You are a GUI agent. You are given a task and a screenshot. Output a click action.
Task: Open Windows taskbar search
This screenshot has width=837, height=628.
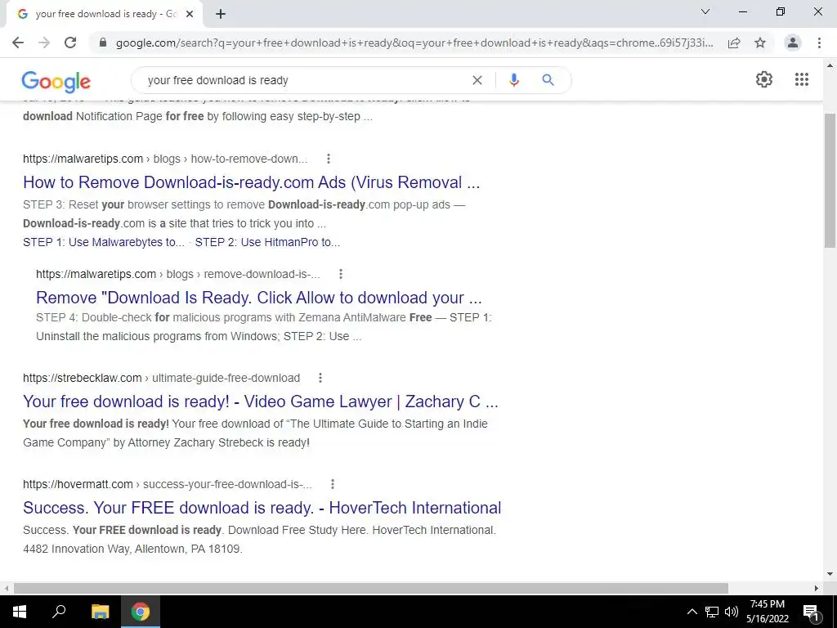(x=59, y=612)
